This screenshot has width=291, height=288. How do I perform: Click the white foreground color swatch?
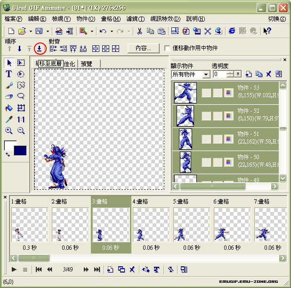[8, 144]
